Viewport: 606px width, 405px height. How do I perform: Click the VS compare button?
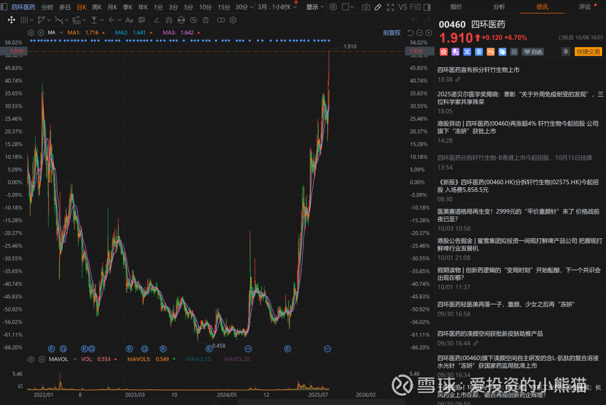pos(403,7)
